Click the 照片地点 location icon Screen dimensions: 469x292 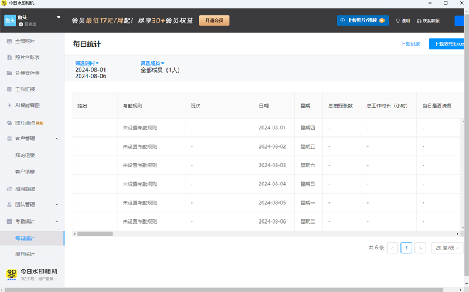pyautogui.click(x=9, y=123)
